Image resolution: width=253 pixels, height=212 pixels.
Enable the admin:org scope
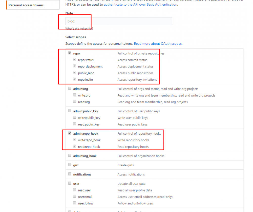(70, 88)
